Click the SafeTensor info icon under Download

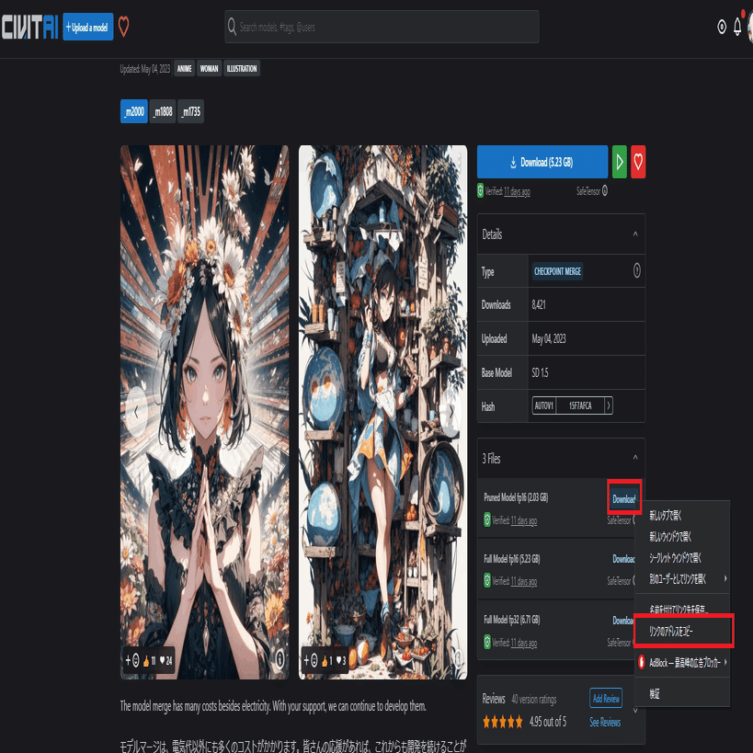pos(605,190)
